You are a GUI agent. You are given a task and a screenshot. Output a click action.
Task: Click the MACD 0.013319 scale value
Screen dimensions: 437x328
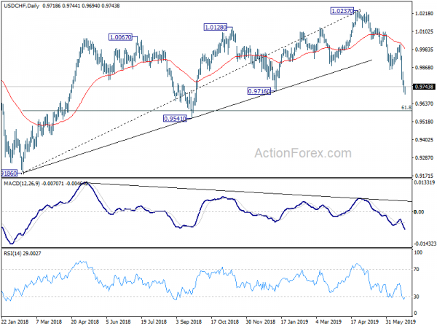point(425,183)
